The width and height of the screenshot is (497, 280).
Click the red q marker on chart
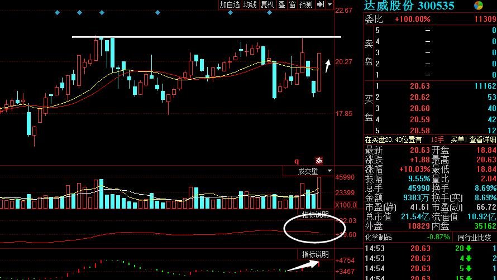[x=297, y=161]
